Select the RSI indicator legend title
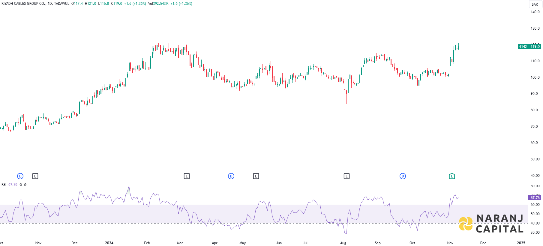 4,185
